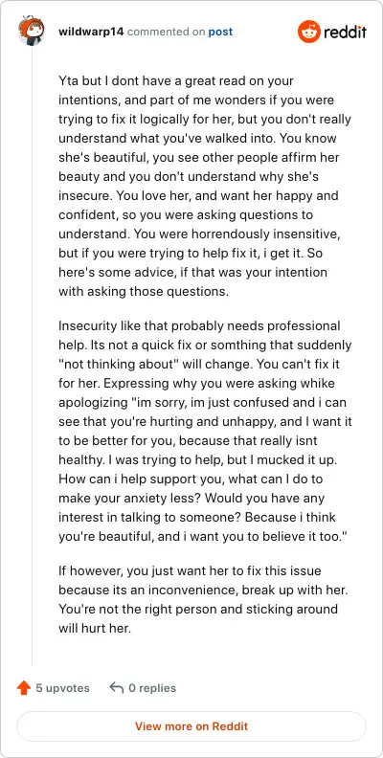Click the "Insecurity like that probably needs" line
This screenshot has height=758, width=383.
pos(199,325)
